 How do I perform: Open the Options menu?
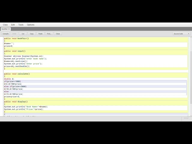[x=31, y=25]
